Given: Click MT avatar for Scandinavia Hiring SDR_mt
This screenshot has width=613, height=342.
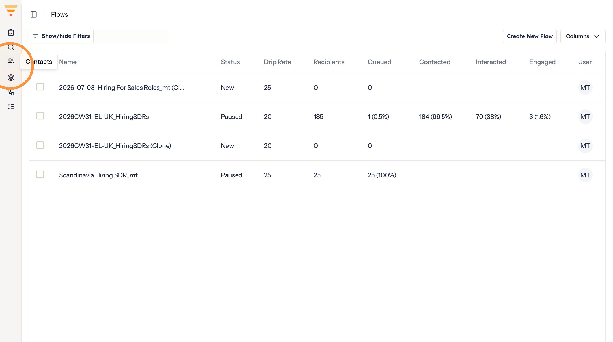Looking at the screenshot, I should [x=585, y=175].
